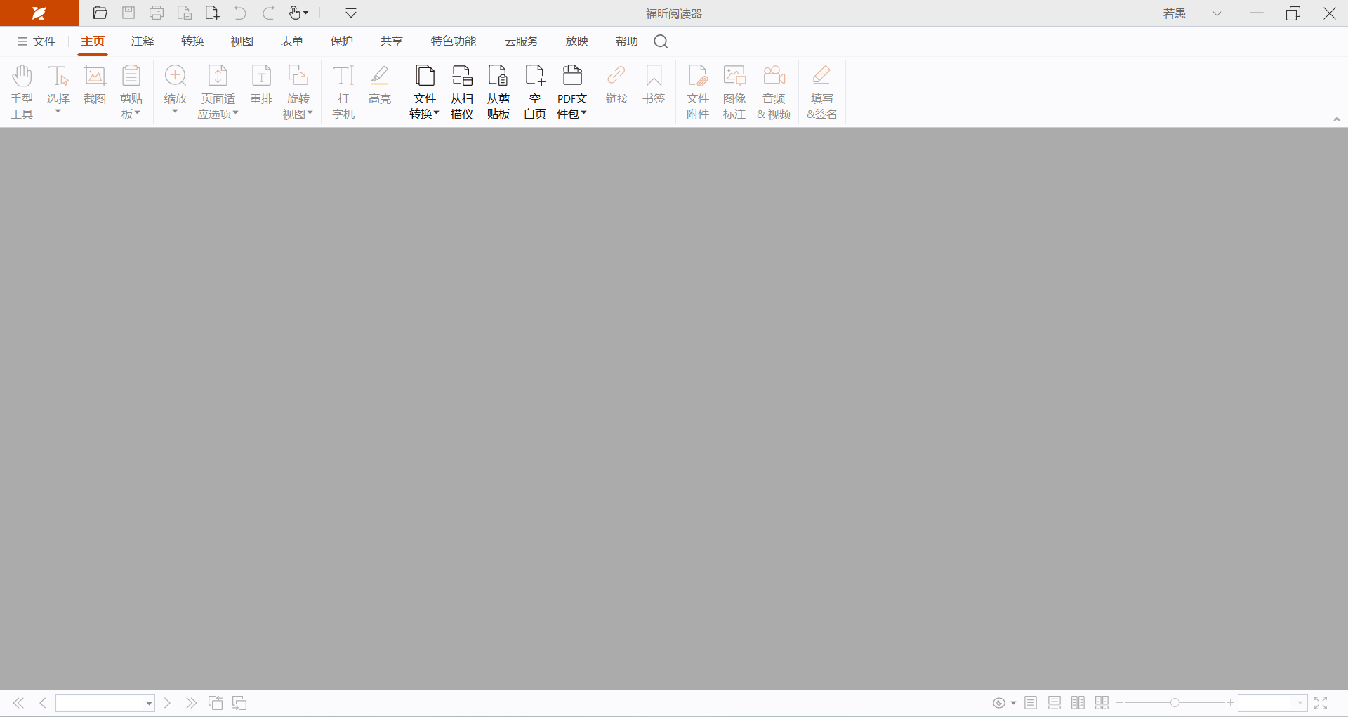1348x717 pixels.
Task: Select continuous facing view layout
Action: pos(1102,703)
